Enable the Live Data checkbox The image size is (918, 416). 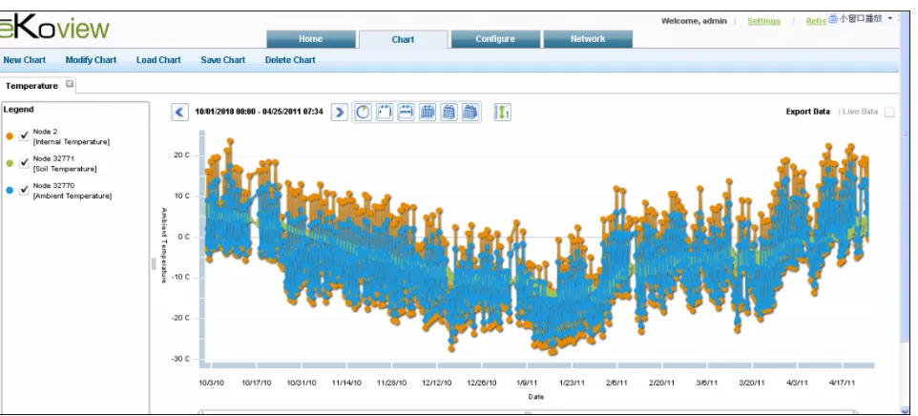tap(889, 113)
